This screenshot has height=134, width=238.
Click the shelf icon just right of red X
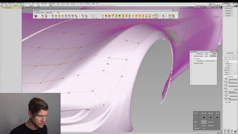pos(140,16)
